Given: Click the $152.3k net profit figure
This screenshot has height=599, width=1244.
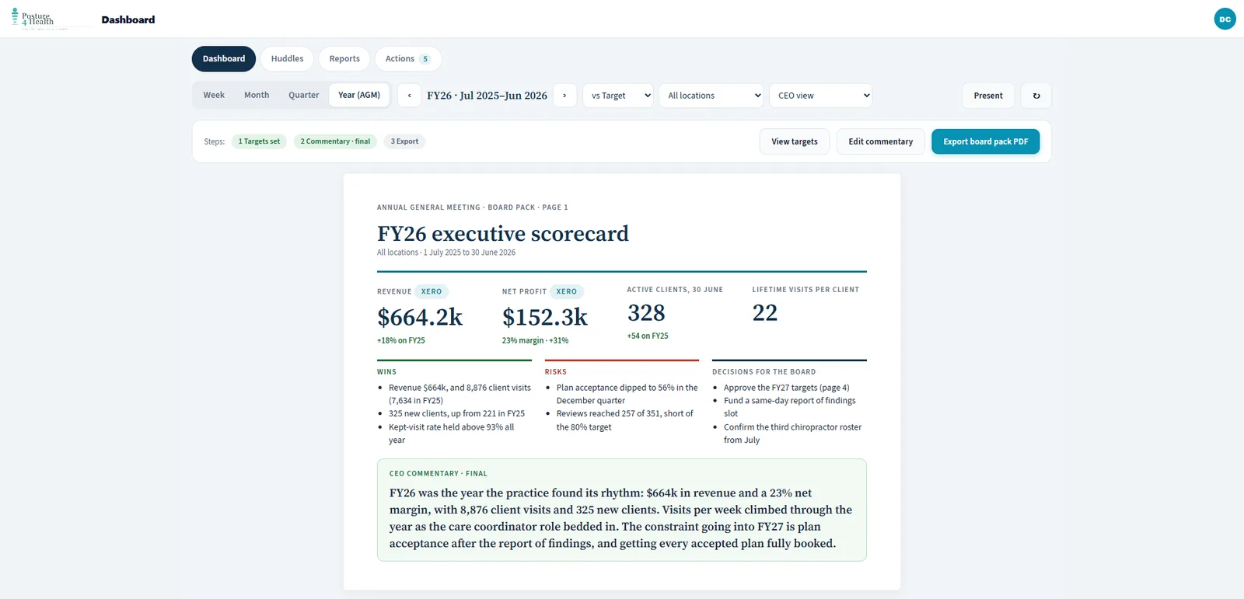Looking at the screenshot, I should pos(545,317).
